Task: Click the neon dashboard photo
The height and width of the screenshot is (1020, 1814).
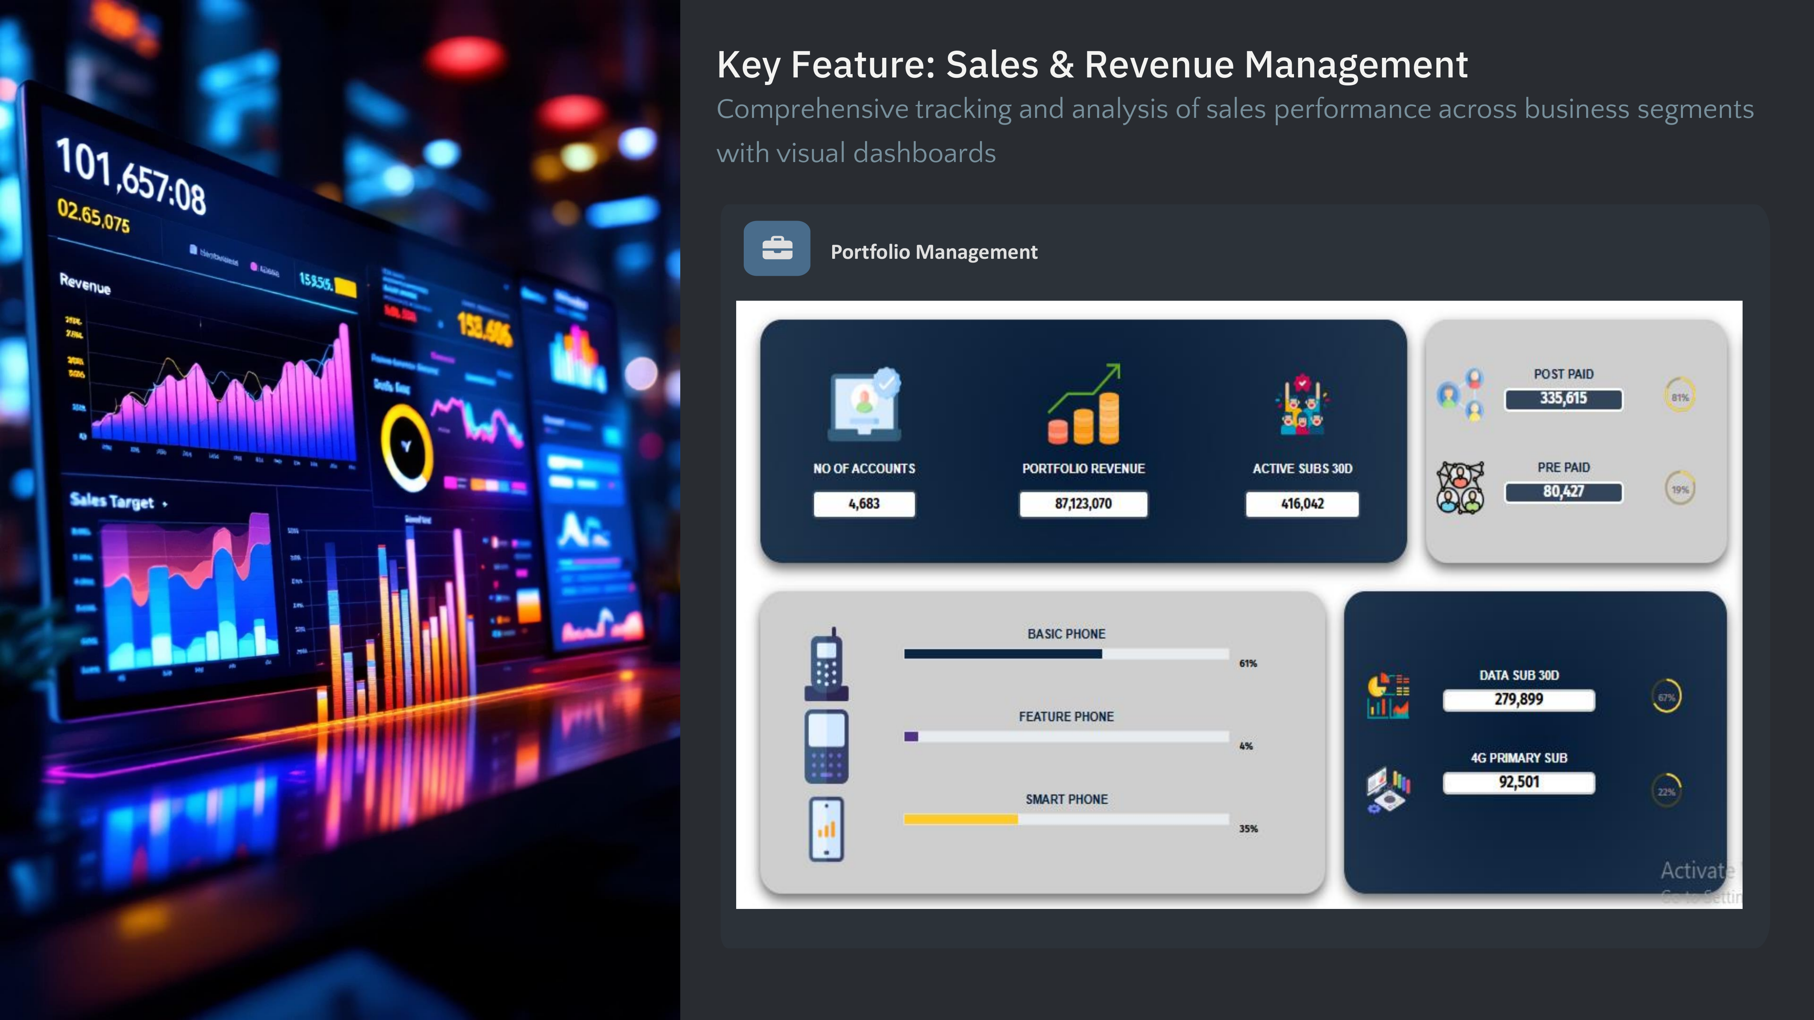Action: point(340,510)
